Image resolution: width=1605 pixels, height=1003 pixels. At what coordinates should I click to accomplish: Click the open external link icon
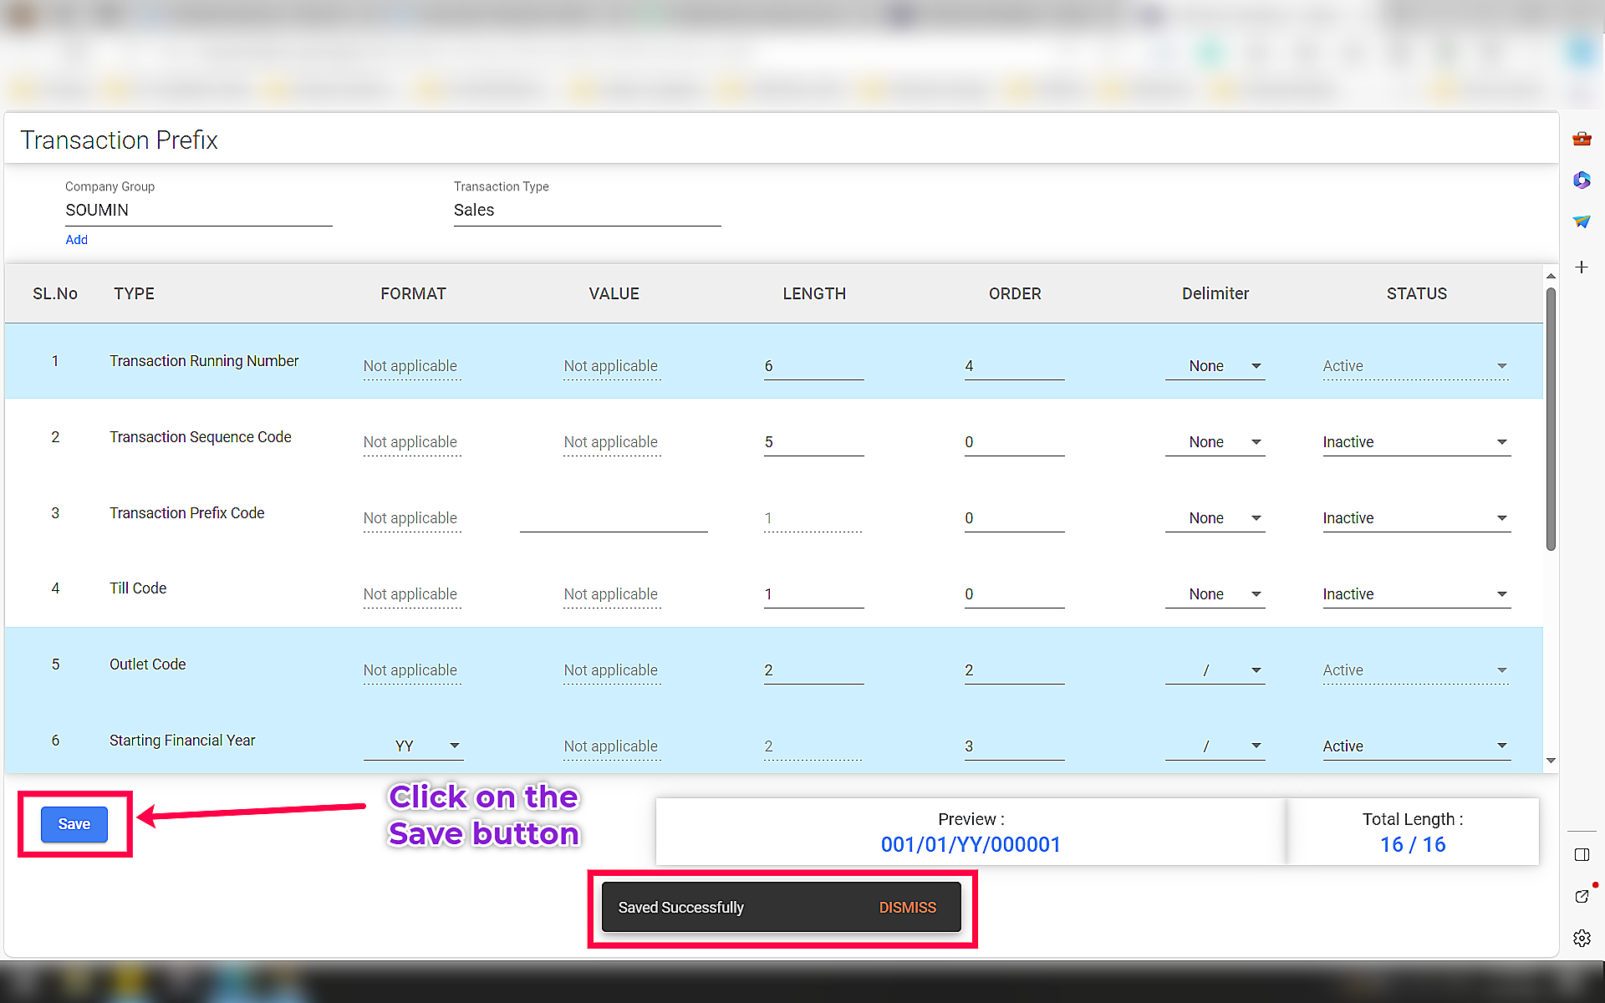1582,896
